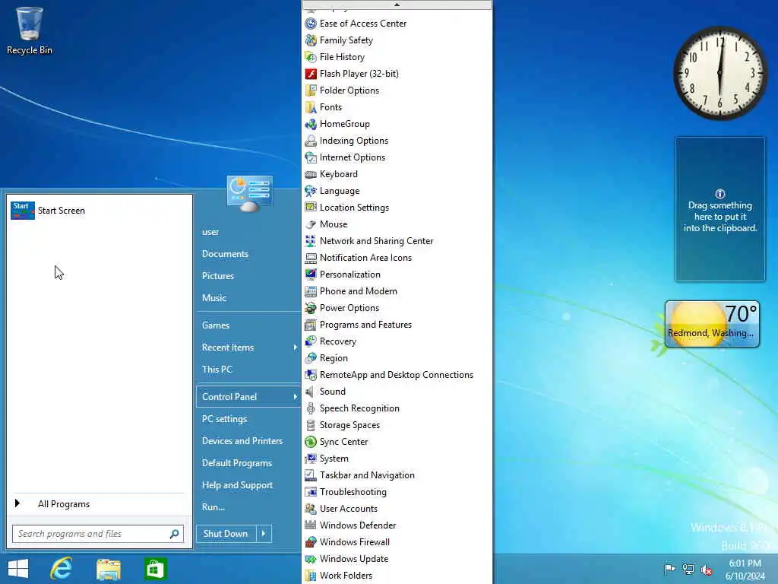Screen dimensions: 778x584
Task: Click the muted volume tray icon
Action: point(706,570)
